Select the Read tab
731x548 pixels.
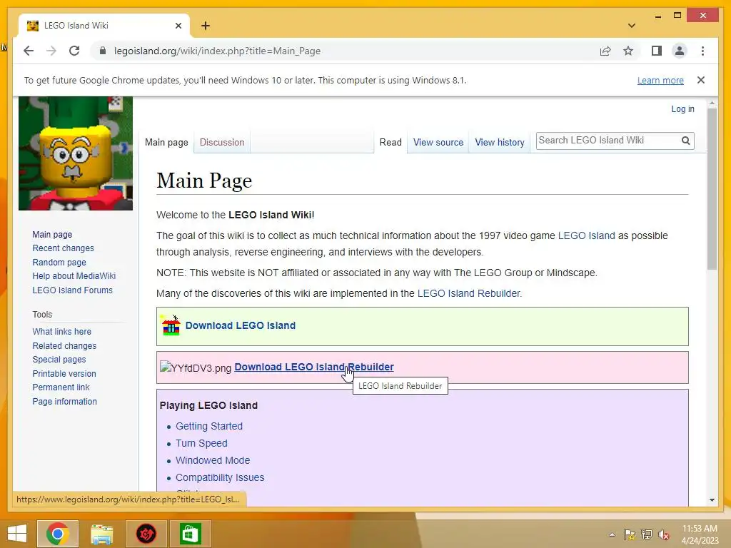click(x=390, y=142)
